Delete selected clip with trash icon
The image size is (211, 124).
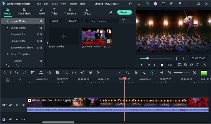[x=33, y=73]
